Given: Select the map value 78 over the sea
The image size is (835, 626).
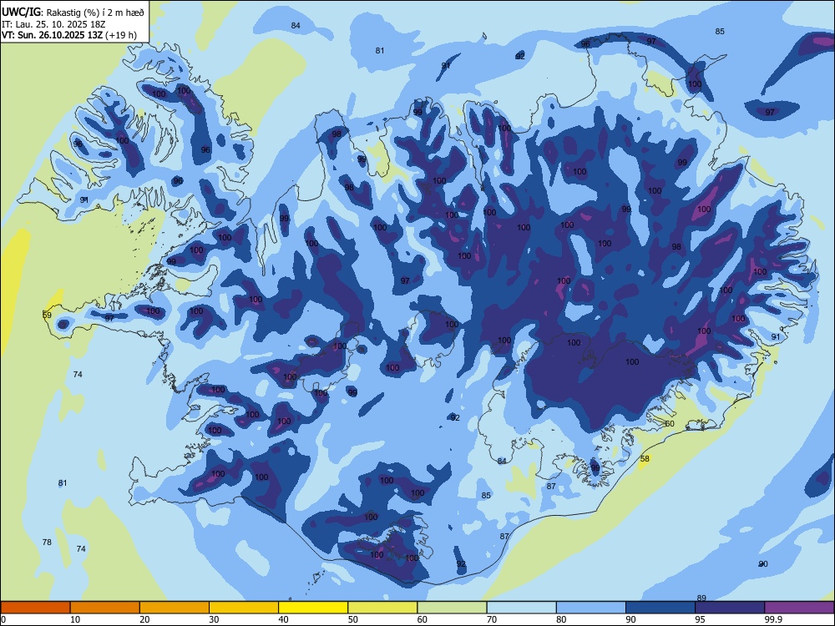Looking at the screenshot, I should [47, 542].
